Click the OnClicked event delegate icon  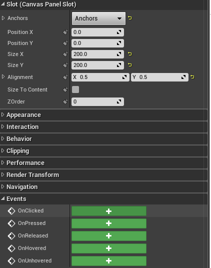coord(11,211)
